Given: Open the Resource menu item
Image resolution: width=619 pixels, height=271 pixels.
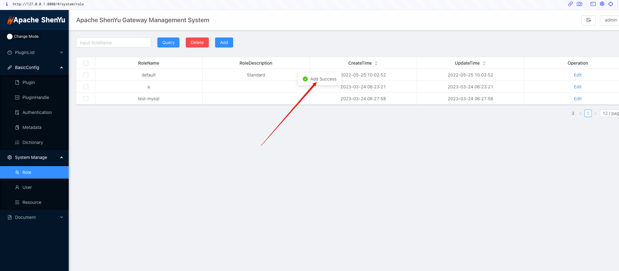Looking at the screenshot, I should point(34,202).
